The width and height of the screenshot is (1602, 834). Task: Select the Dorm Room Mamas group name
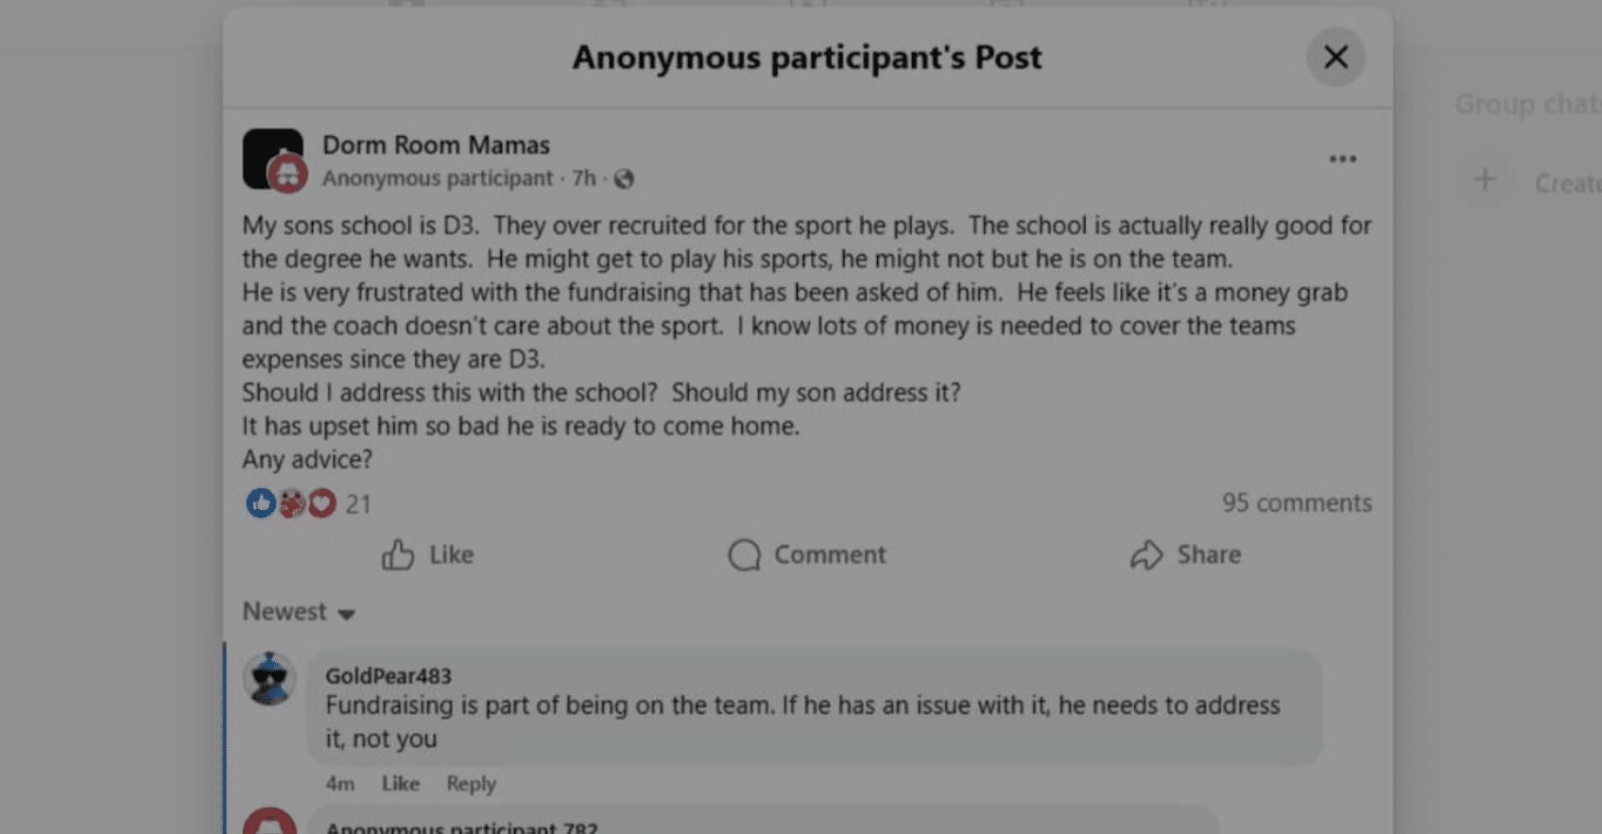click(437, 145)
